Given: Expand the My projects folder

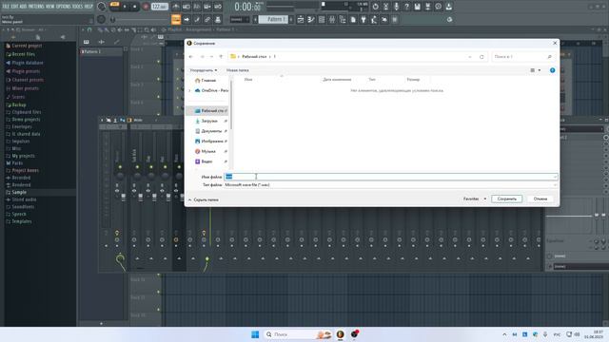Looking at the screenshot, I should point(23,156).
